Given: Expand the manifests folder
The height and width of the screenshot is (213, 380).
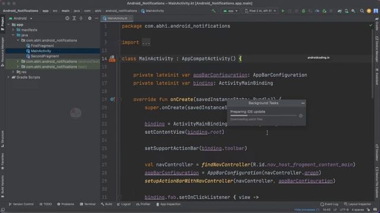Looking at the screenshot, I should coord(13,30).
